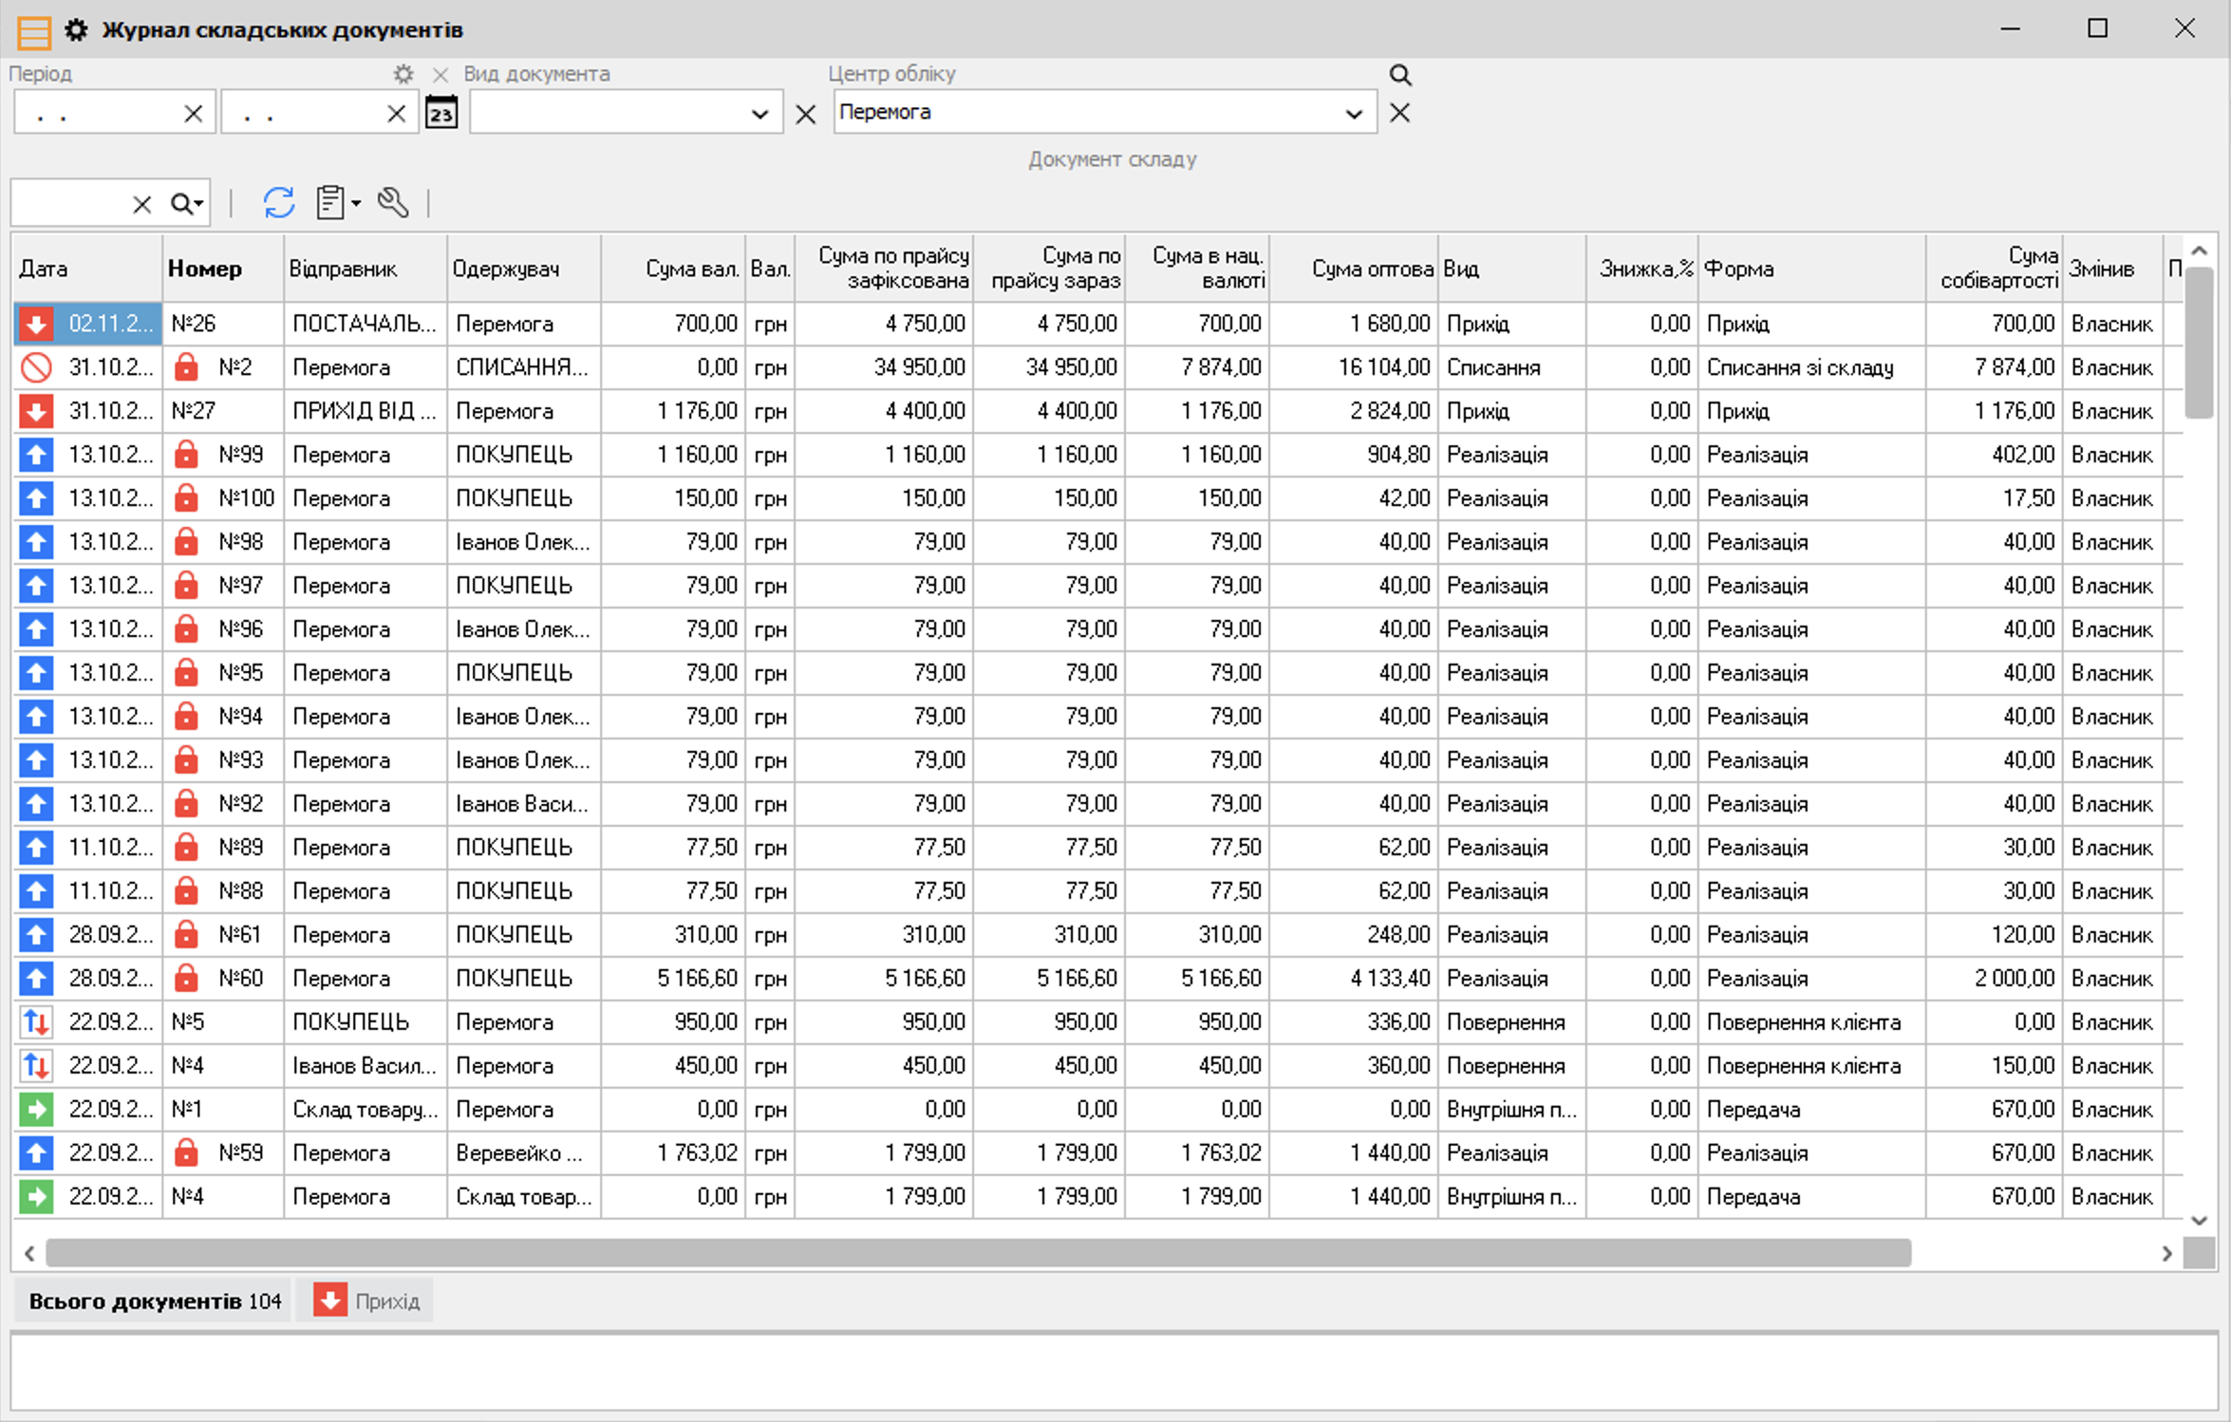The width and height of the screenshot is (2231, 1422).
Task: Click the magnifier icon near Центр обліку
Action: (x=1399, y=75)
